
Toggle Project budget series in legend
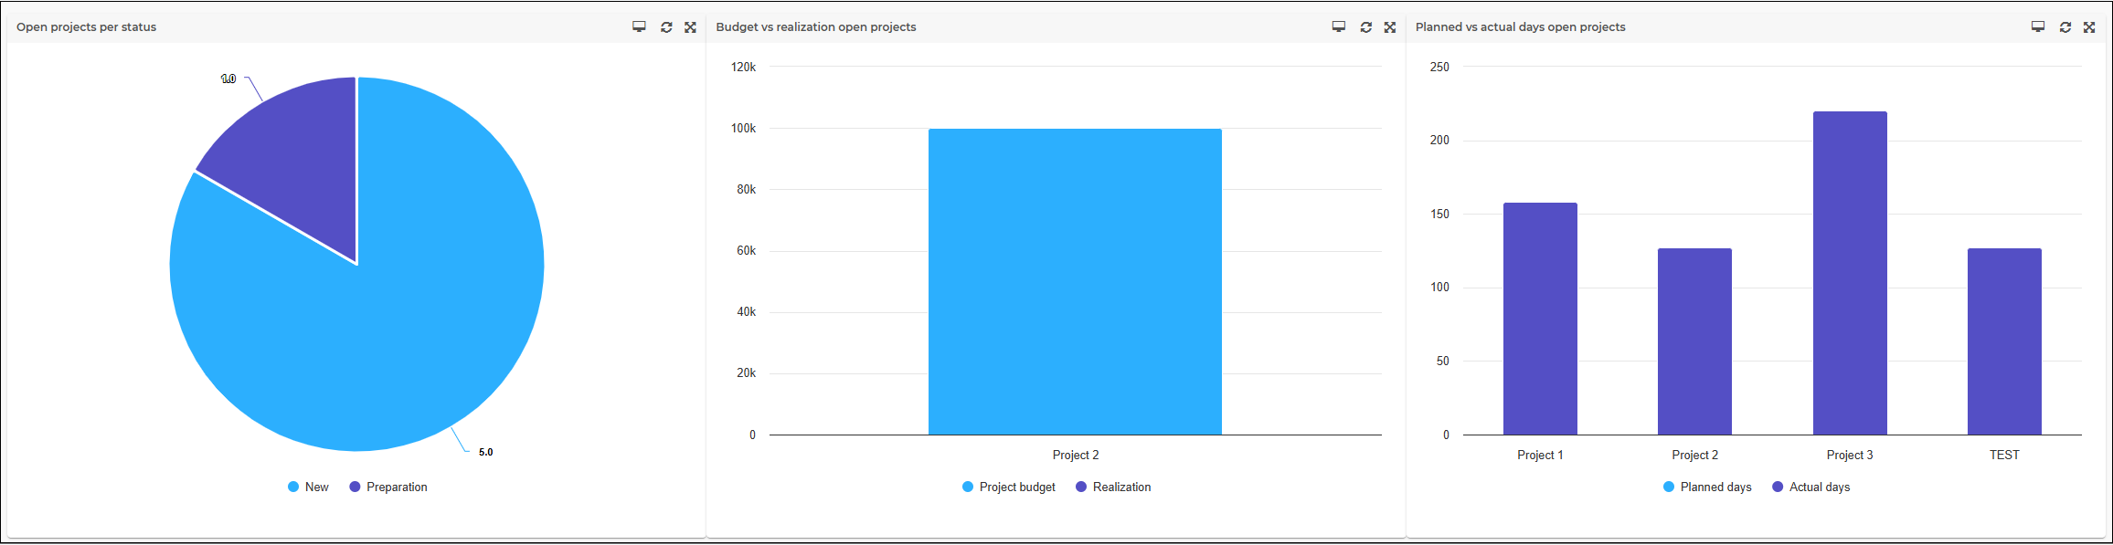click(1009, 487)
